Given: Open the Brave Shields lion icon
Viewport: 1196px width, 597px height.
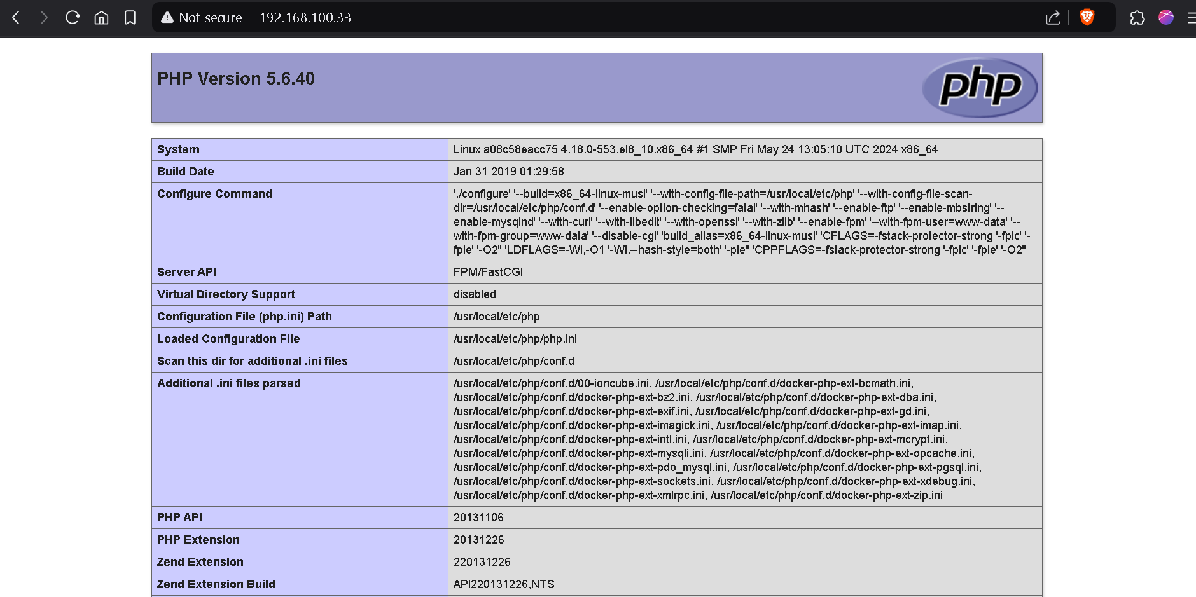Looking at the screenshot, I should click(x=1087, y=18).
